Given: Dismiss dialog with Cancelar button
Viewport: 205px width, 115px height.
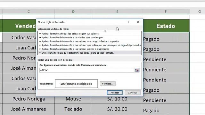Looking at the screenshot, I should pyautogui.click(x=133, y=93).
